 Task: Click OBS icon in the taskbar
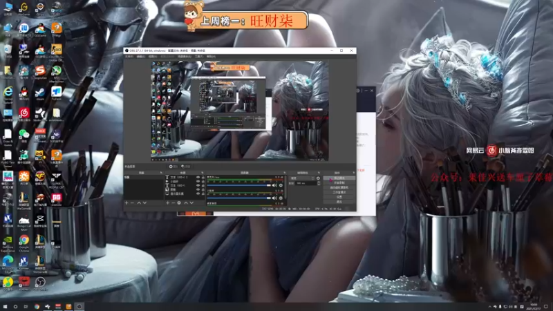click(x=79, y=307)
